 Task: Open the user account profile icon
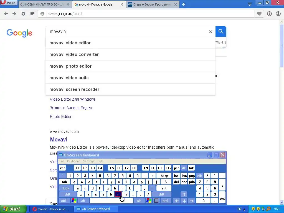pyautogui.click(x=278, y=14)
